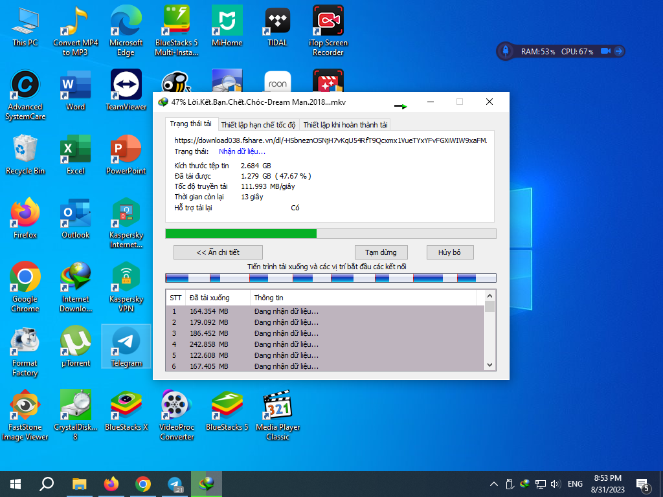Open the Windows Start menu

pos(16,484)
